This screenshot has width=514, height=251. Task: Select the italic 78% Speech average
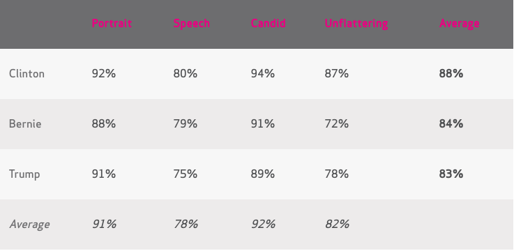pyautogui.click(x=186, y=224)
